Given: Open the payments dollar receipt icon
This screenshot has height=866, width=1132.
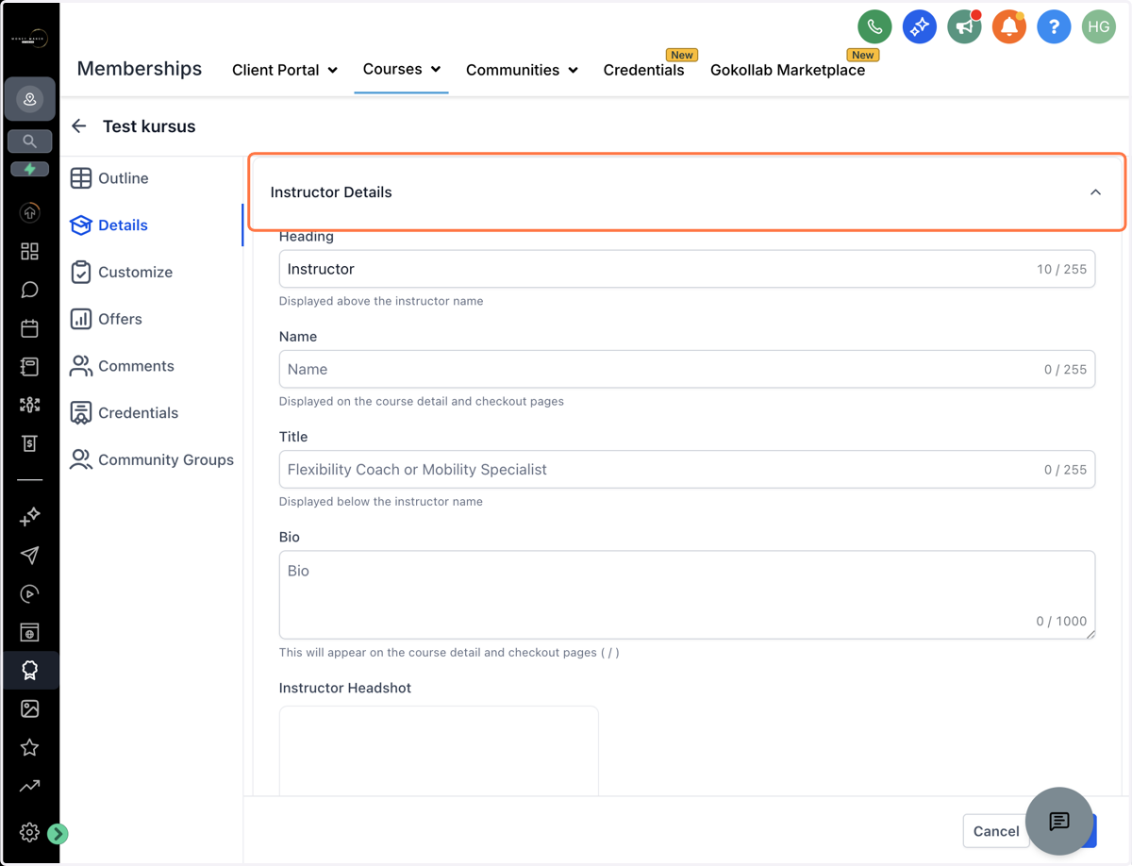Looking at the screenshot, I should (30, 443).
